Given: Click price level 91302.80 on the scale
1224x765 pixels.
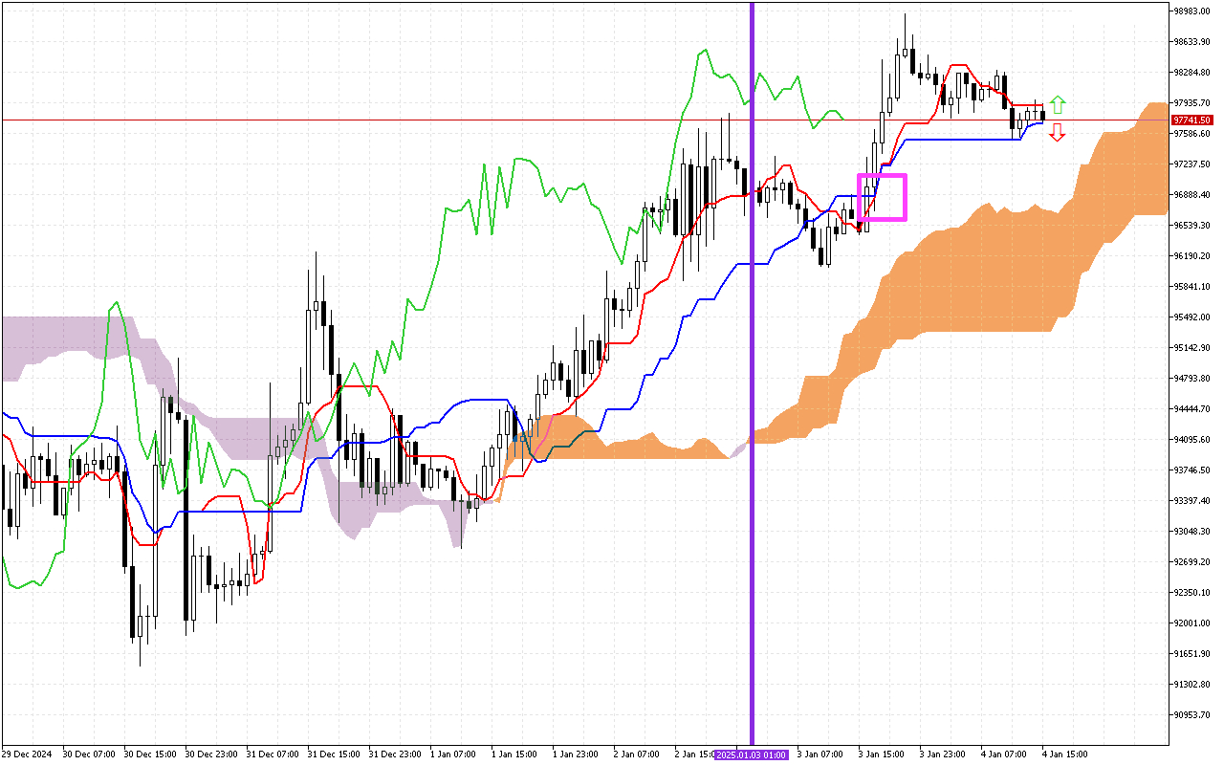Looking at the screenshot, I should click(1191, 685).
